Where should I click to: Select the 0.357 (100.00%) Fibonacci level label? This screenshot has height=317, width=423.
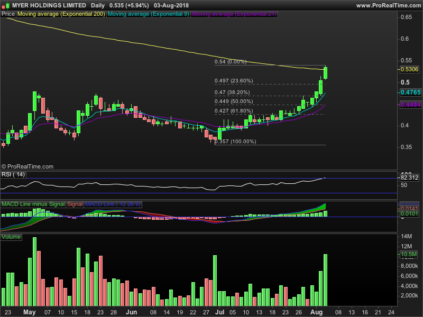[x=235, y=141]
